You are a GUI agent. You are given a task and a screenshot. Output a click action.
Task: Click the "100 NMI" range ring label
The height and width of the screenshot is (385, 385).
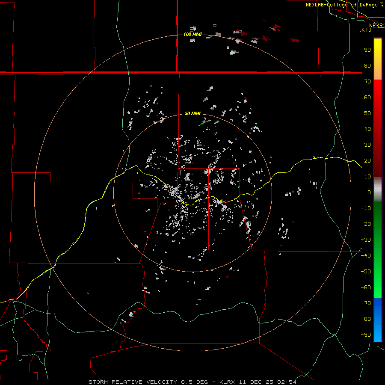[192, 34]
